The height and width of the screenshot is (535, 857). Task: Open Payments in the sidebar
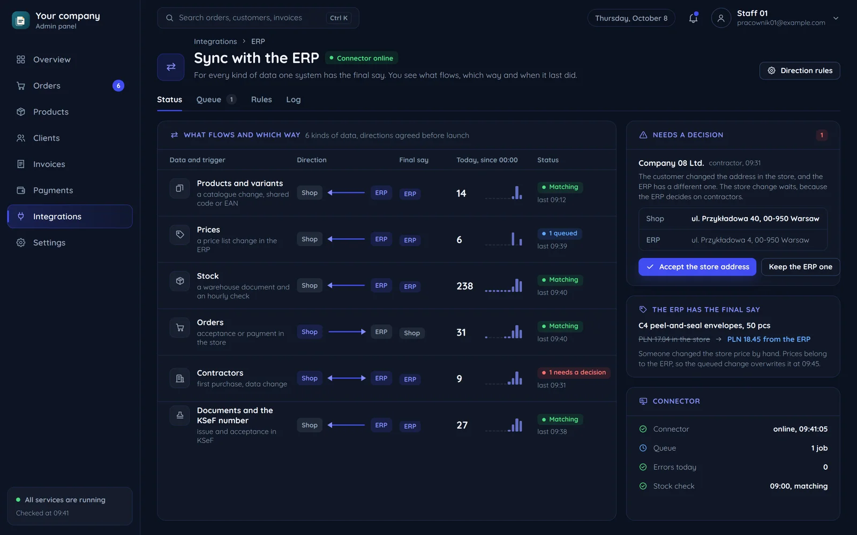pos(70,190)
